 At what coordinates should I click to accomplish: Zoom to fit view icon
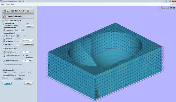(162, 8)
